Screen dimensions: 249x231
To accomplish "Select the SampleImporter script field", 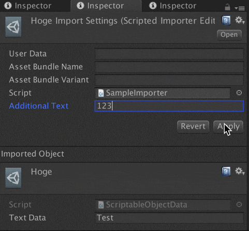I will pos(163,93).
